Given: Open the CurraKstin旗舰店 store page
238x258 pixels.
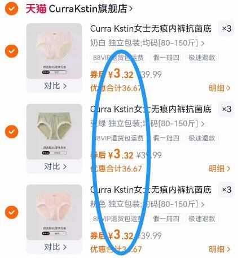Looking at the screenshot, I should point(91,8).
